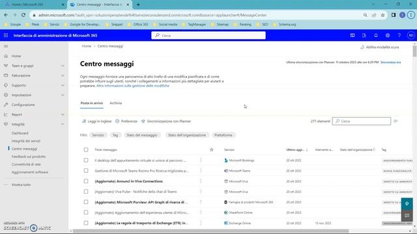
Task: Check the Annunci in Viva Connections row
Action: pos(86,181)
